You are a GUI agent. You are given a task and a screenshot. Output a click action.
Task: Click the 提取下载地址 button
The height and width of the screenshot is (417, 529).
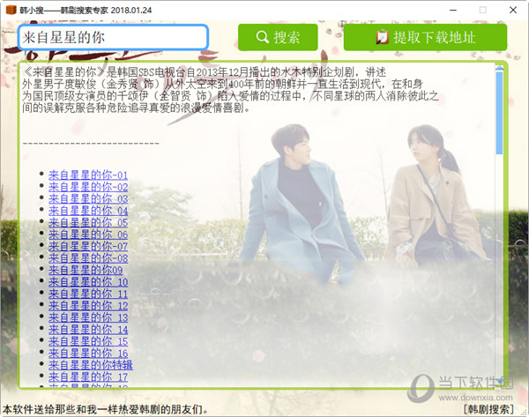tap(425, 37)
